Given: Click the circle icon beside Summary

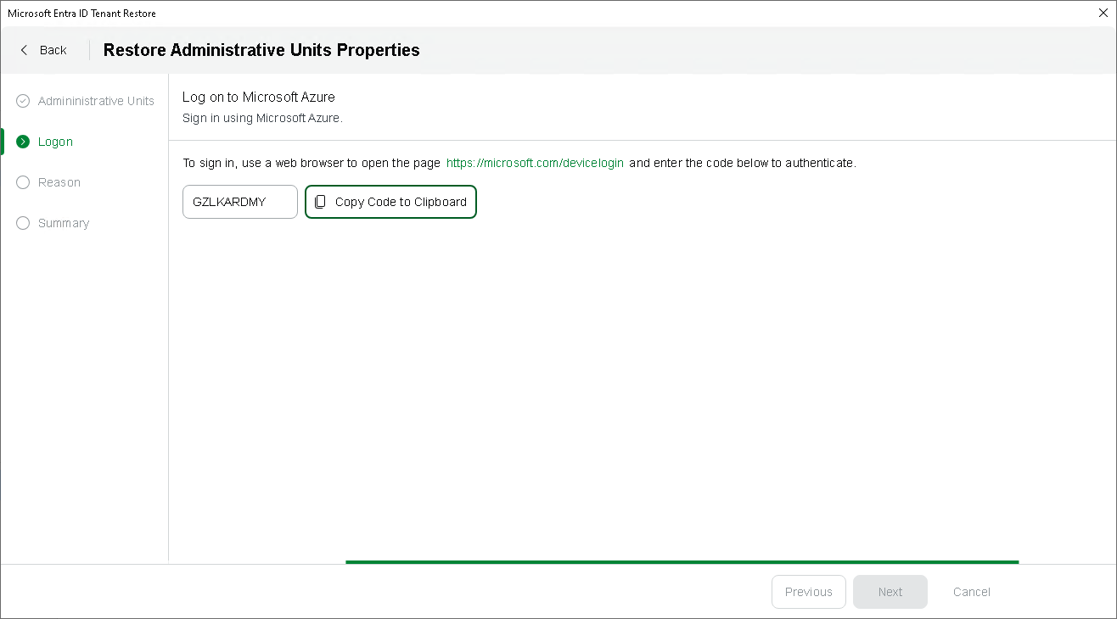Looking at the screenshot, I should click(23, 223).
